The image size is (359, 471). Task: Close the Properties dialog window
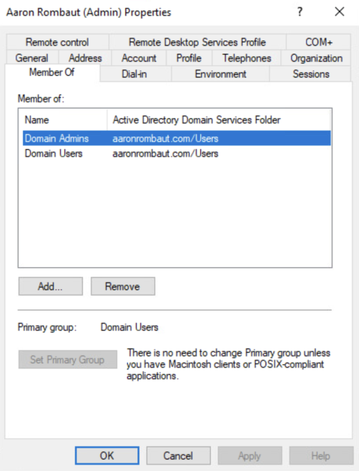tap(339, 12)
